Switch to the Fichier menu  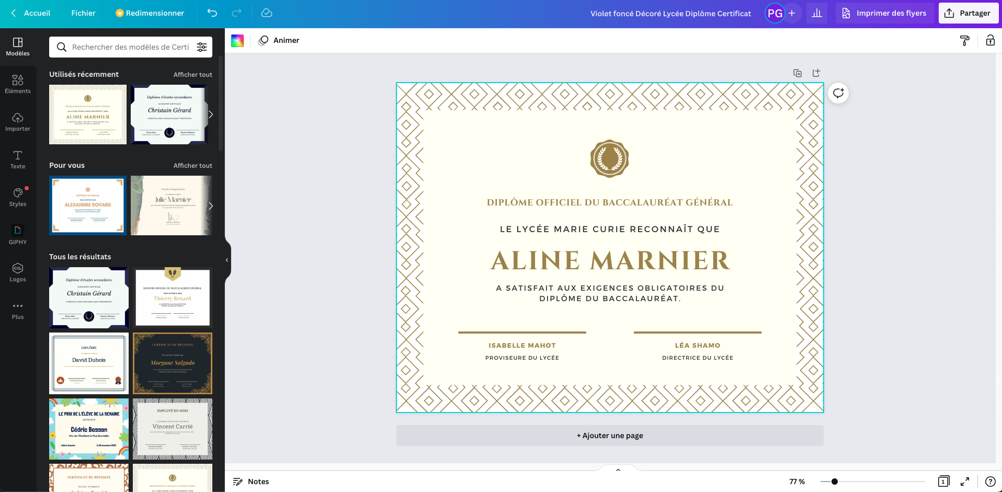click(x=83, y=13)
